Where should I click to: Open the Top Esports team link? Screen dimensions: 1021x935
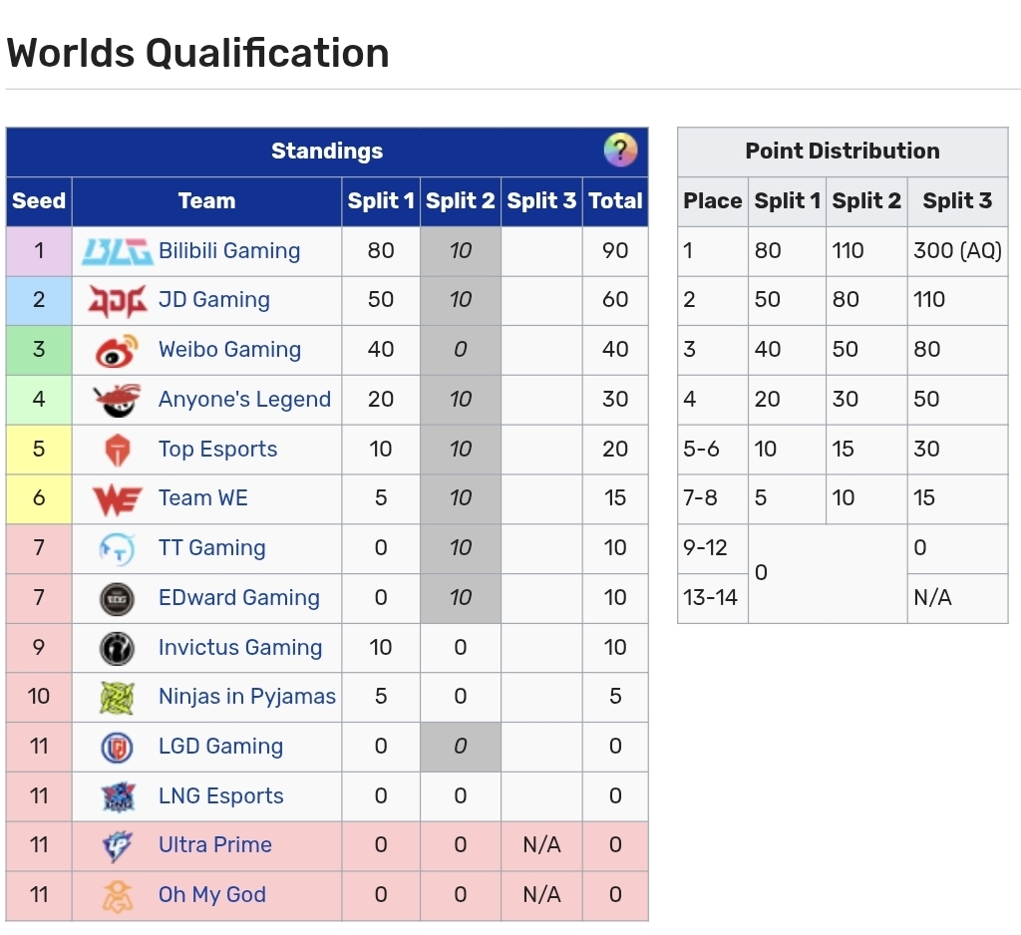click(218, 450)
